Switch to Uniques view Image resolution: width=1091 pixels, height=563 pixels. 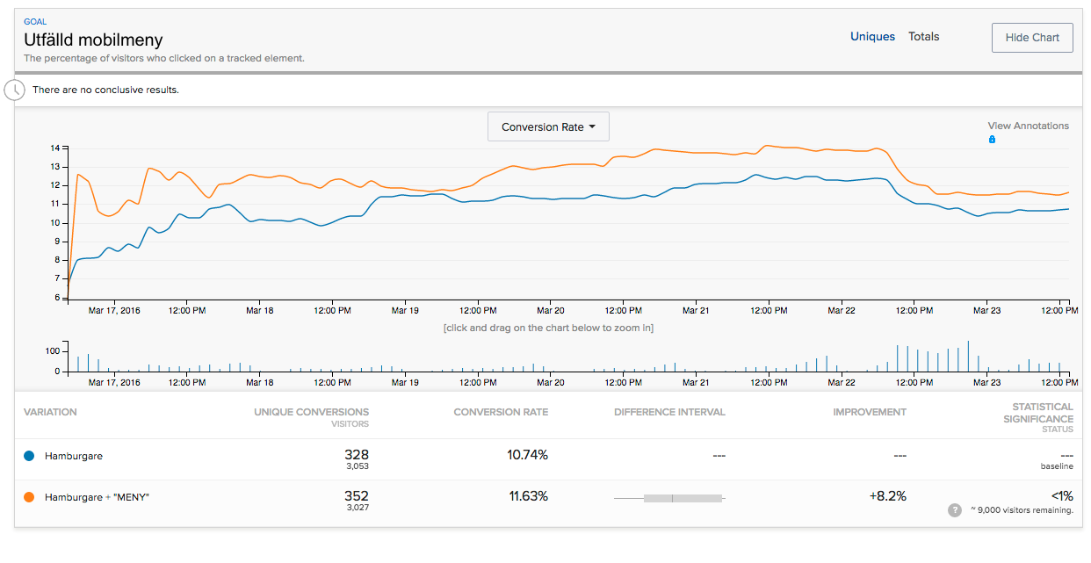pos(872,37)
